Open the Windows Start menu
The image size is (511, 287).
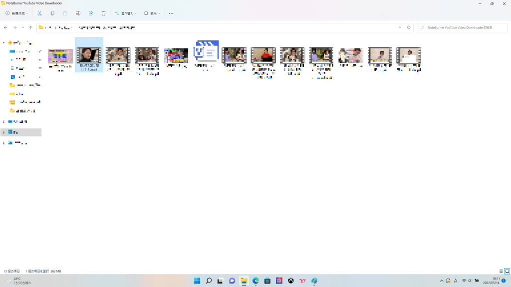pyautogui.click(x=197, y=281)
